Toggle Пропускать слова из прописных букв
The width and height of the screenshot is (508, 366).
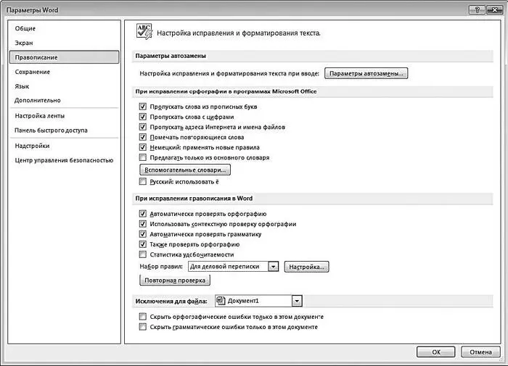142,107
